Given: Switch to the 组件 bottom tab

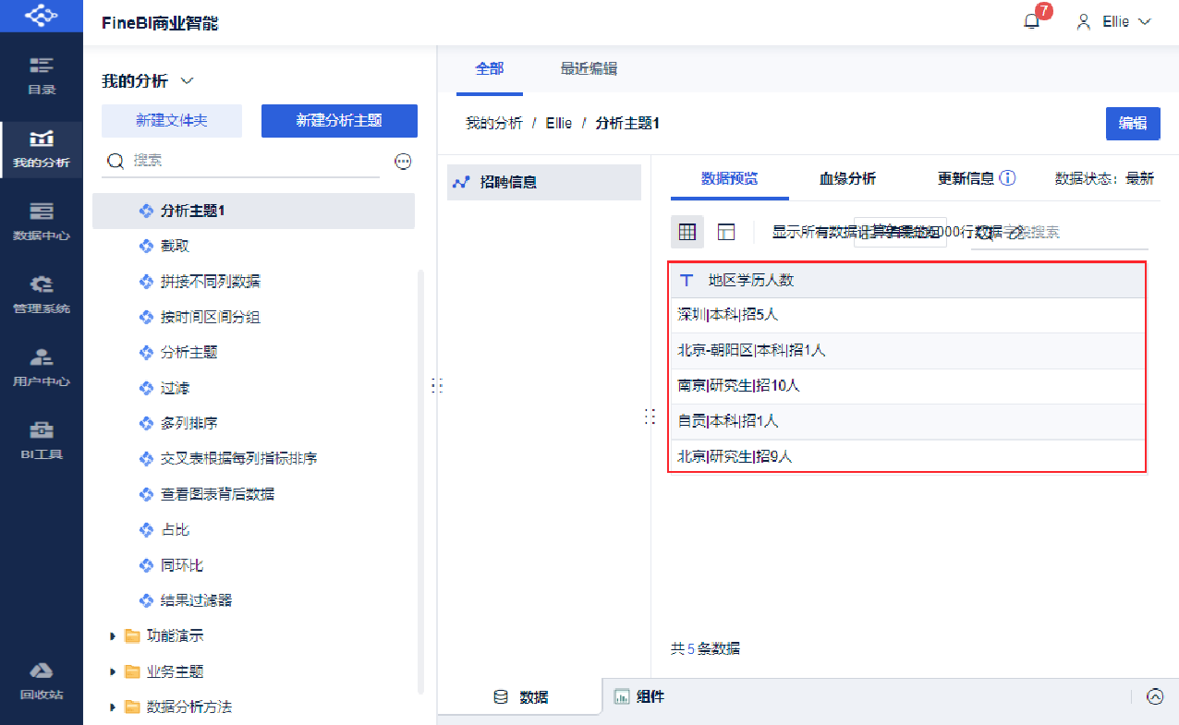Looking at the screenshot, I should pos(639,697).
